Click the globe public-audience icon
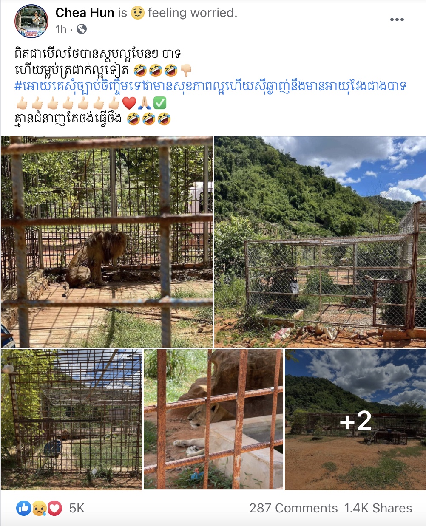This screenshot has width=426, height=526. tap(81, 29)
